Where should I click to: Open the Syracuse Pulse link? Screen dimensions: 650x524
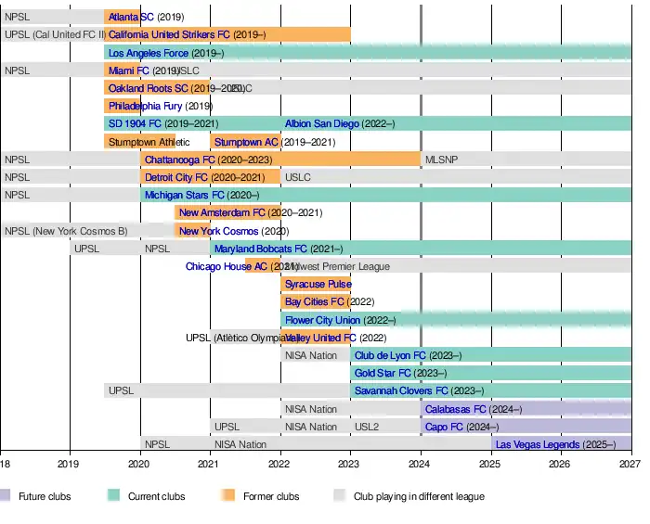[318, 284]
